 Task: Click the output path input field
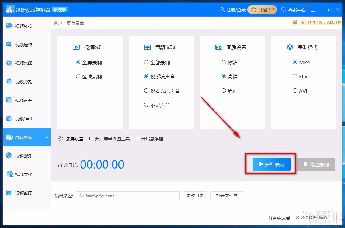[x=127, y=196]
